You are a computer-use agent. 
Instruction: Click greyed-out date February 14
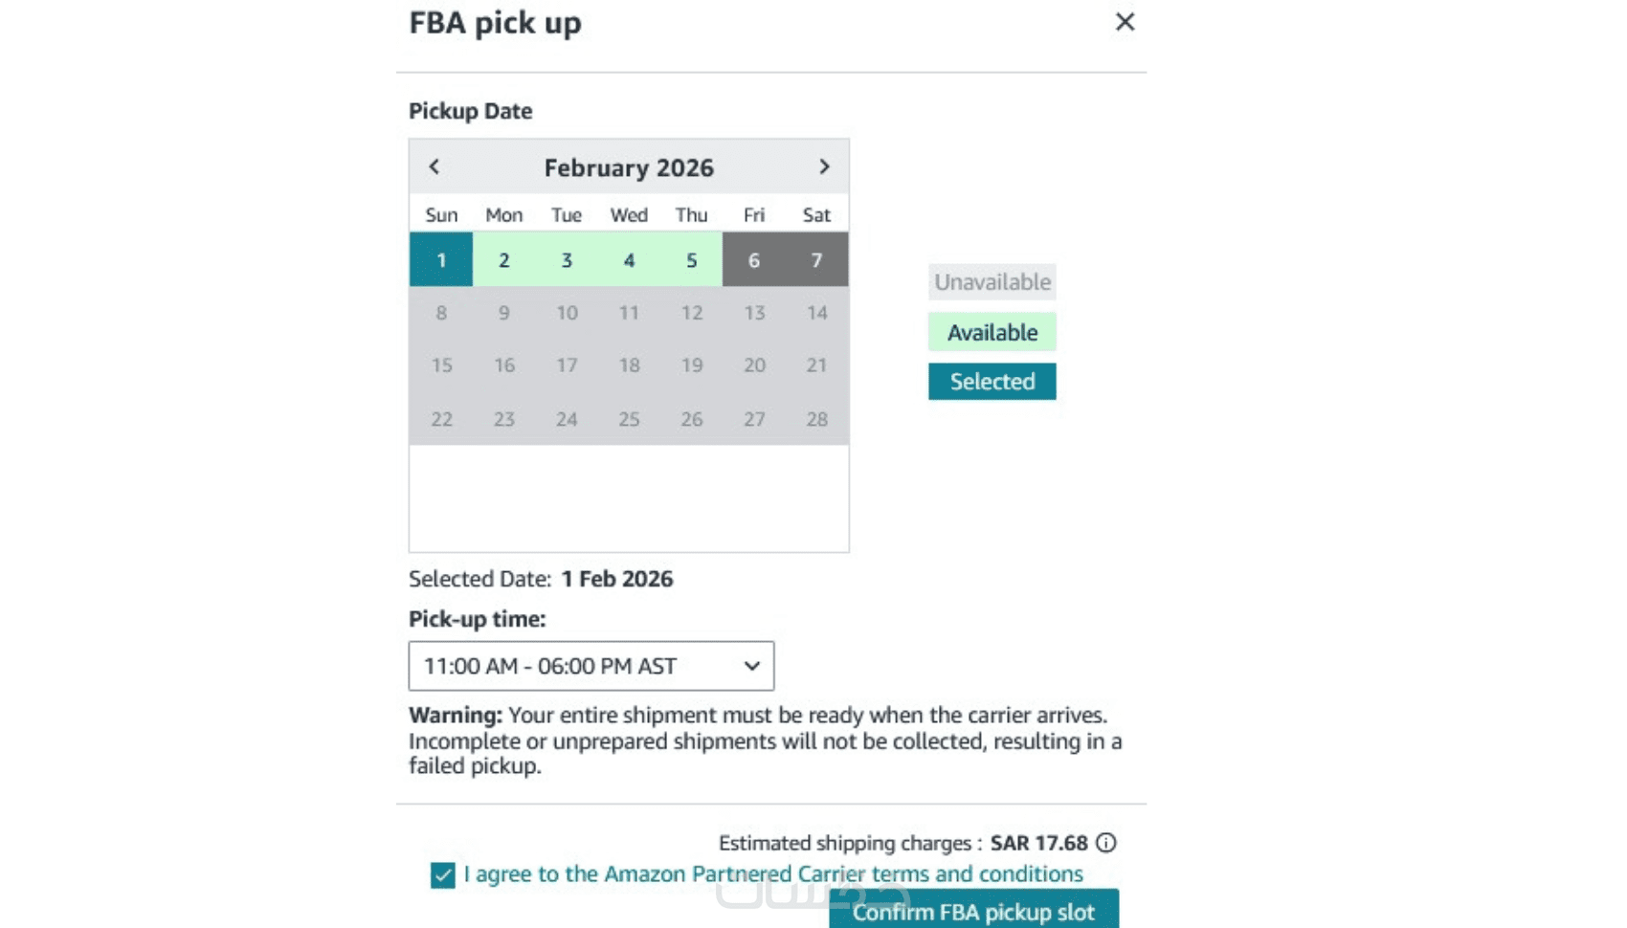(816, 313)
